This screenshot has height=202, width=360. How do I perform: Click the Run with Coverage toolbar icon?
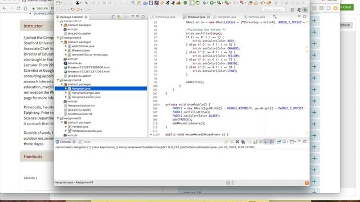[219, 3]
